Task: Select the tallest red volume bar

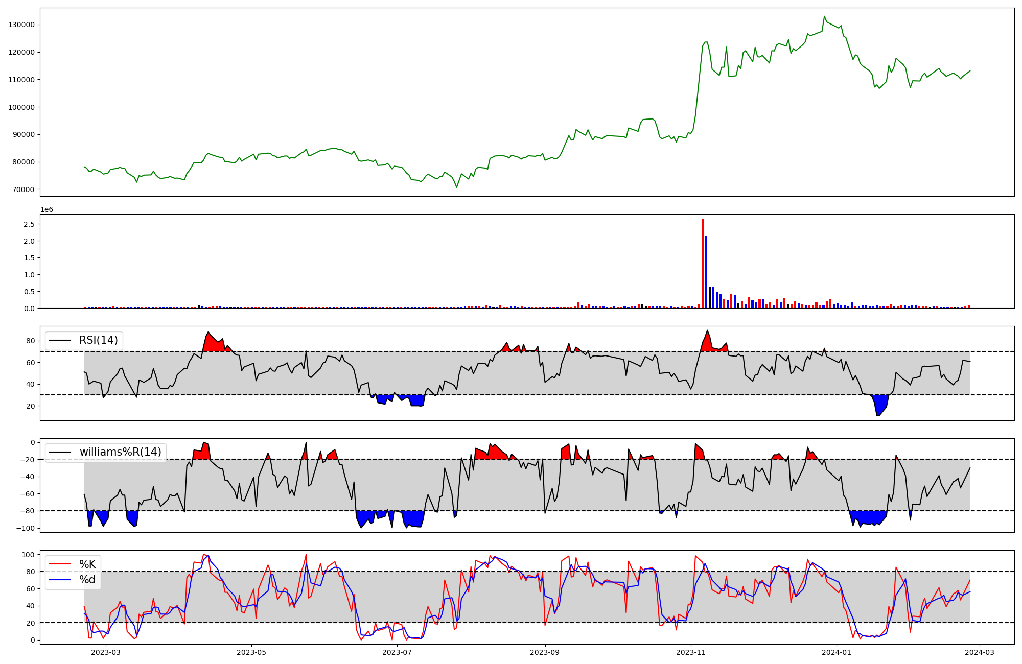Action: (703, 264)
